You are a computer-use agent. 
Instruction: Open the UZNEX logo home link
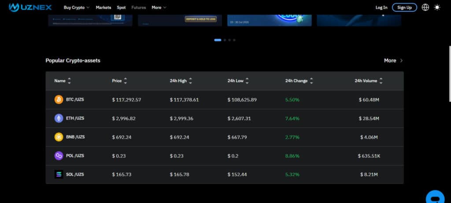pyautogui.click(x=30, y=7)
